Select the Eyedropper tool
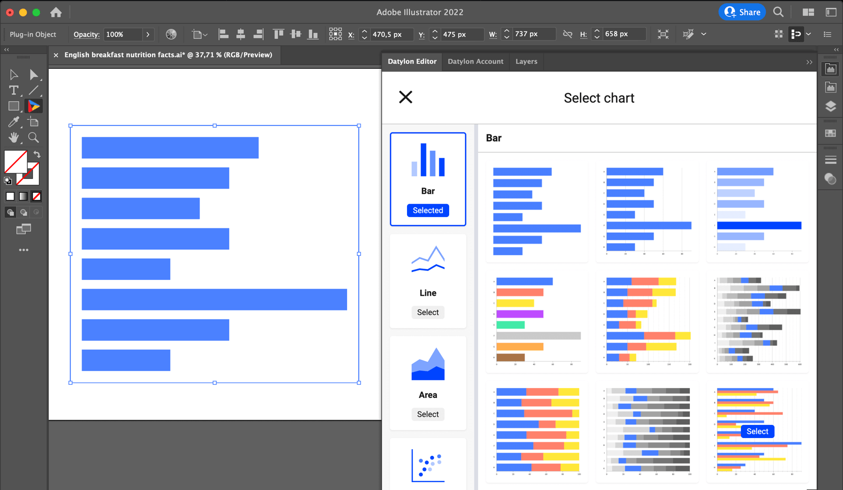 coord(14,122)
